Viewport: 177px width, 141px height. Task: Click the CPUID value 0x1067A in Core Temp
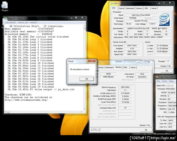(172, 92)
